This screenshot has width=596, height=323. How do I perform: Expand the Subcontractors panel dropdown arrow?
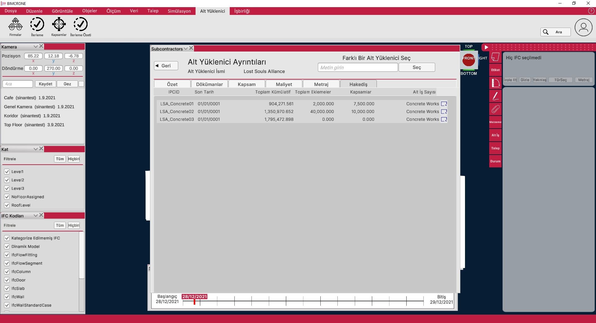(x=186, y=48)
